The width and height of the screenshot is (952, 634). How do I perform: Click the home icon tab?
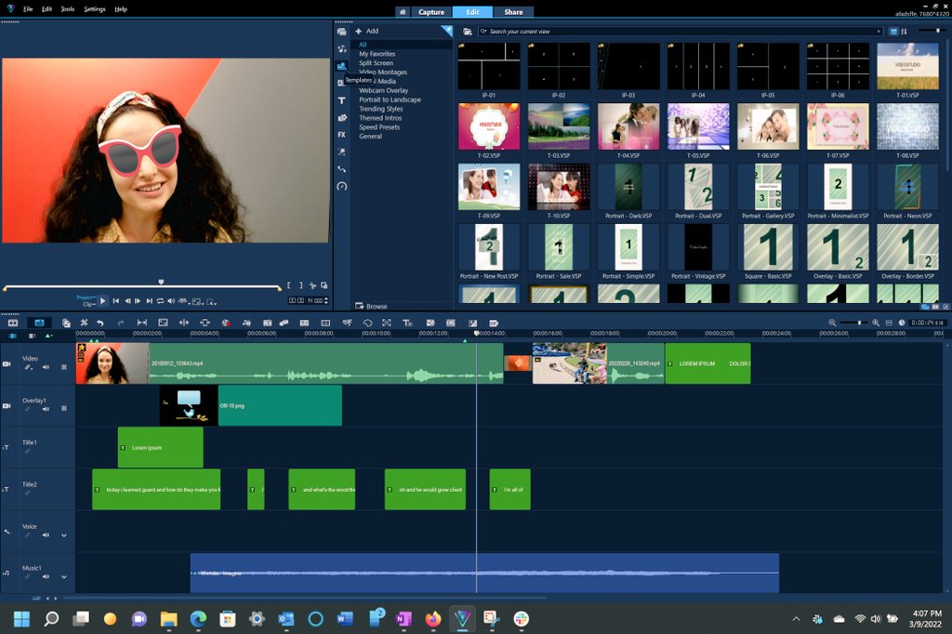(x=402, y=11)
